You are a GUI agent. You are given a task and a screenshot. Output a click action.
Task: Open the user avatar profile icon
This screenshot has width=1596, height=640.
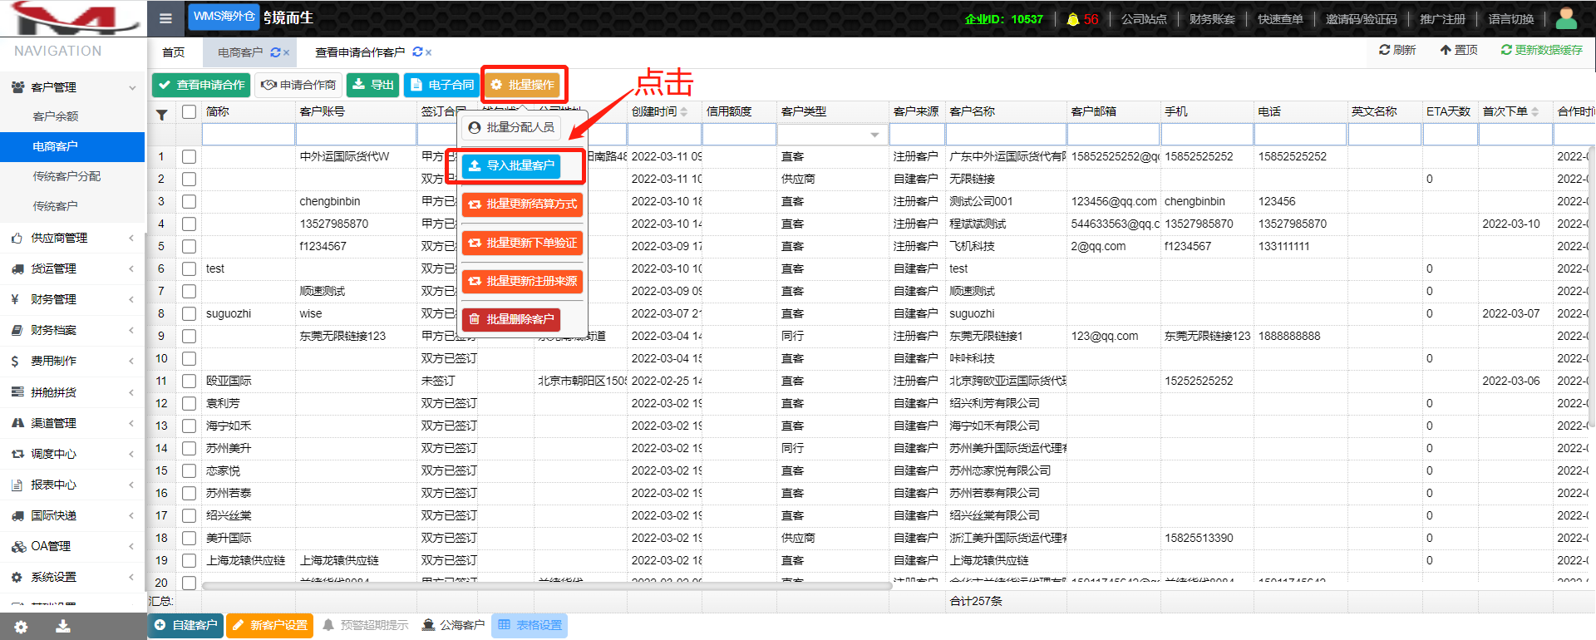point(1566,18)
